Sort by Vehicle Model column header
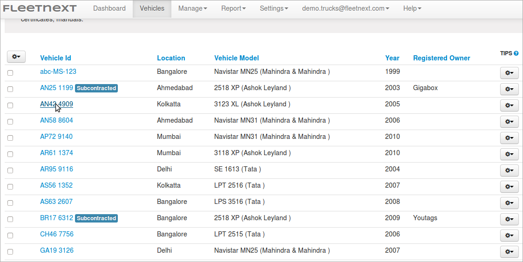The width and height of the screenshot is (523, 262). [x=237, y=58]
